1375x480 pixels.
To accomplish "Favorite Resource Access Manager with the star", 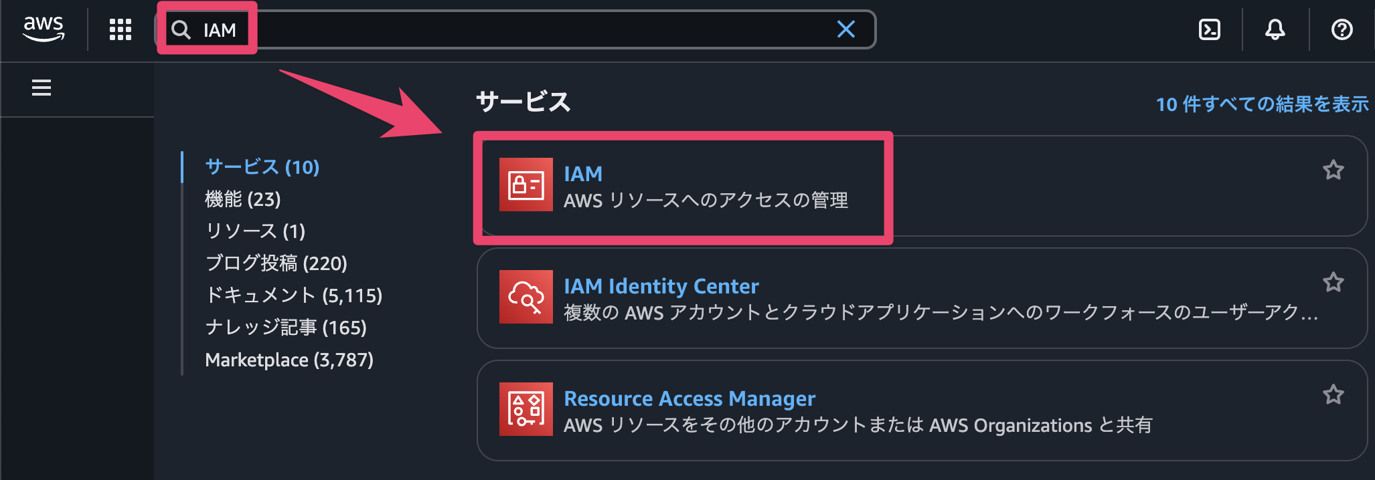I will point(1333,394).
